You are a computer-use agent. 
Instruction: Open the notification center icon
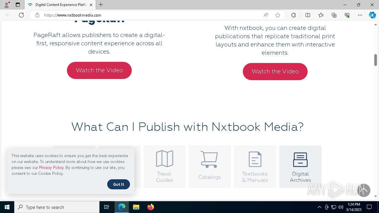coord(369,207)
